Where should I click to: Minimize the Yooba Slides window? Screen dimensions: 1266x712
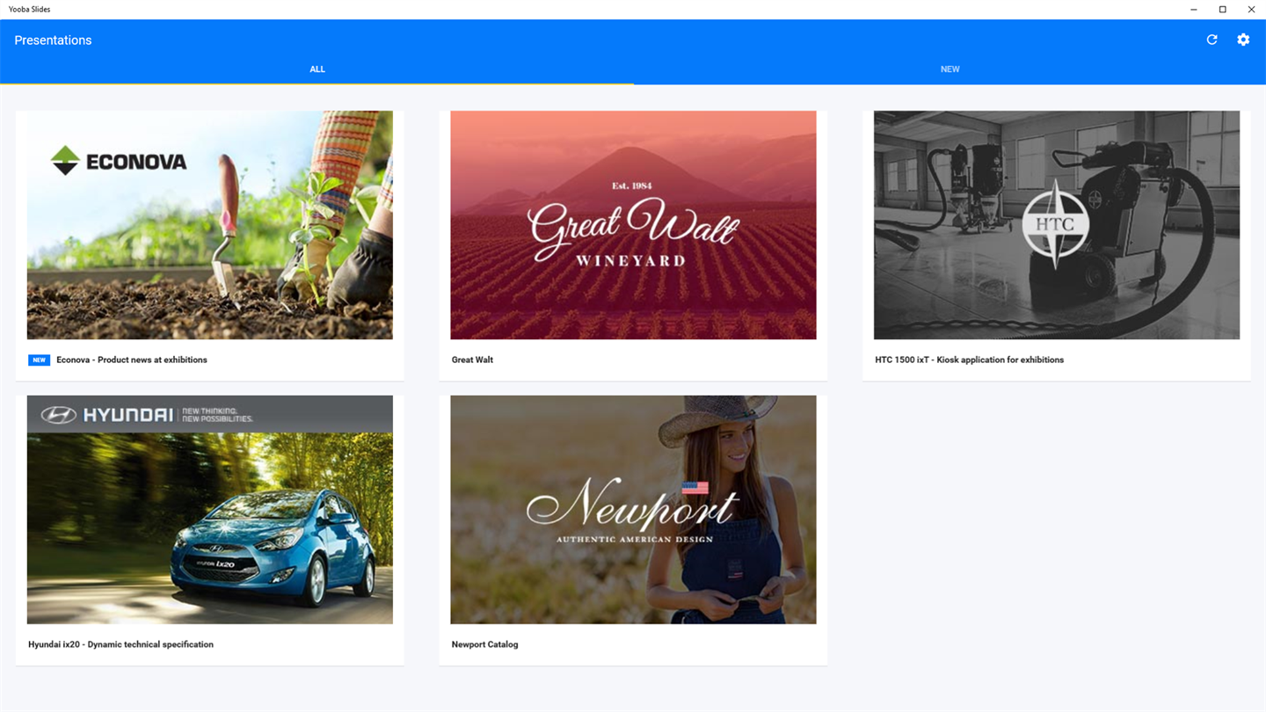1193,10
